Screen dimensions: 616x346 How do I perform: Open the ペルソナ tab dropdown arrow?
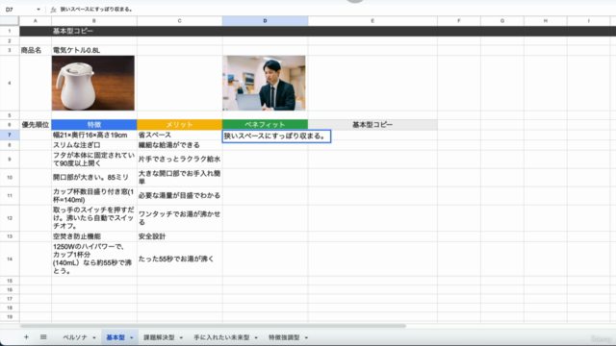click(x=94, y=337)
